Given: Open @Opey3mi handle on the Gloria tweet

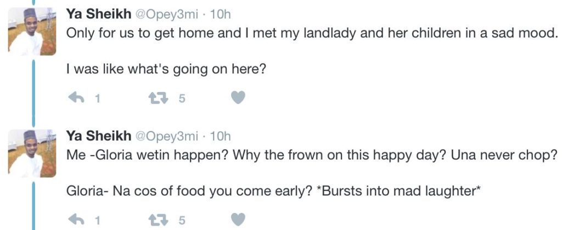Looking at the screenshot, I should click(x=166, y=136).
